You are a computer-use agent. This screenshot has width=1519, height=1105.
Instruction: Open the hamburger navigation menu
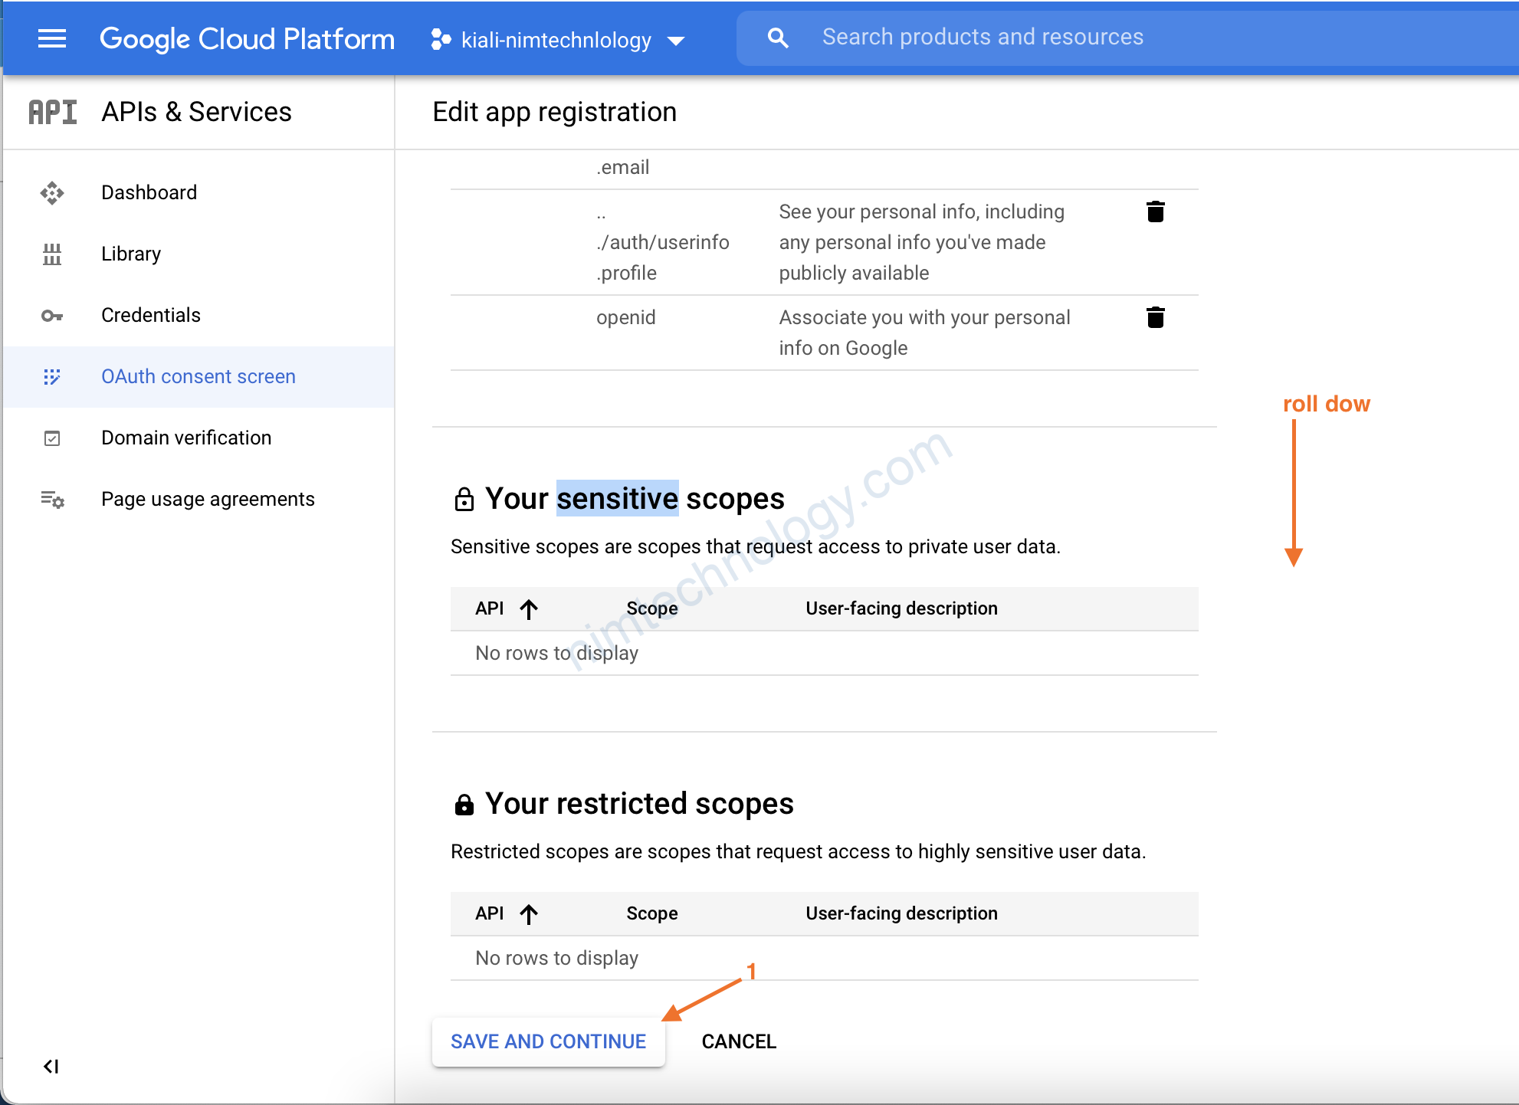[x=52, y=38]
